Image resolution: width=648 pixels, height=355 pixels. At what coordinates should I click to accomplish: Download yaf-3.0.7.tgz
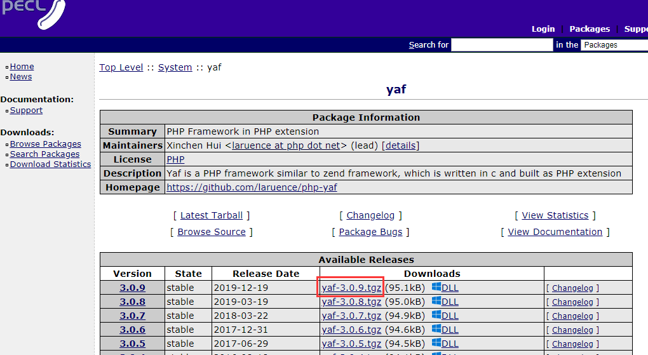[351, 316]
